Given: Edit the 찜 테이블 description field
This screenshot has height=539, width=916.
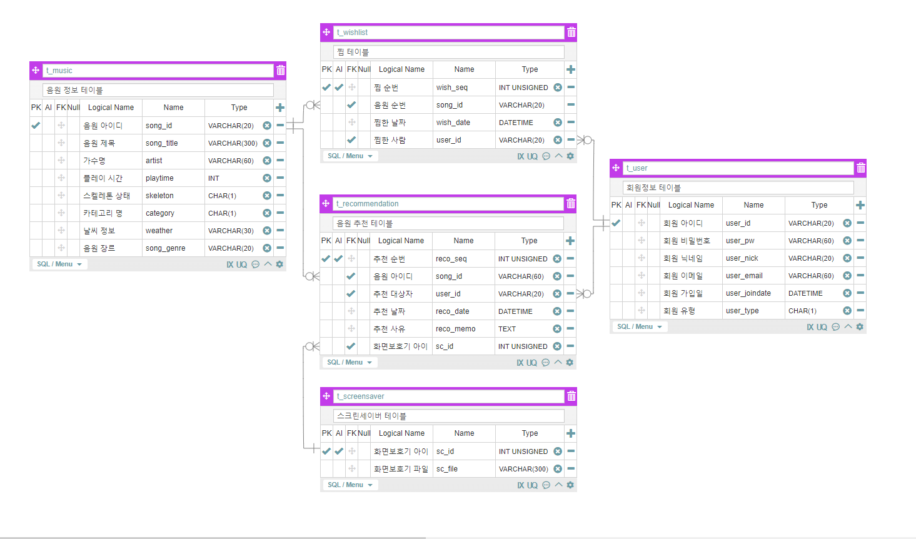Looking at the screenshot, I should [449, 52].
